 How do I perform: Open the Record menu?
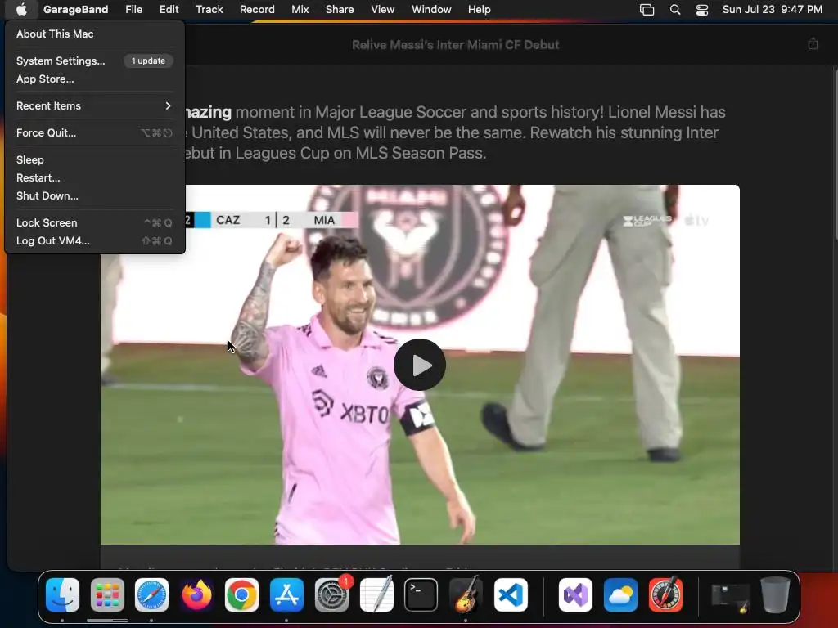tap(257, 10)
